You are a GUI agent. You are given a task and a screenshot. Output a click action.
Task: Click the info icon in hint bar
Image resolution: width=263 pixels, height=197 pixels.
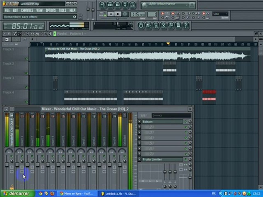(x=75, y=17)
